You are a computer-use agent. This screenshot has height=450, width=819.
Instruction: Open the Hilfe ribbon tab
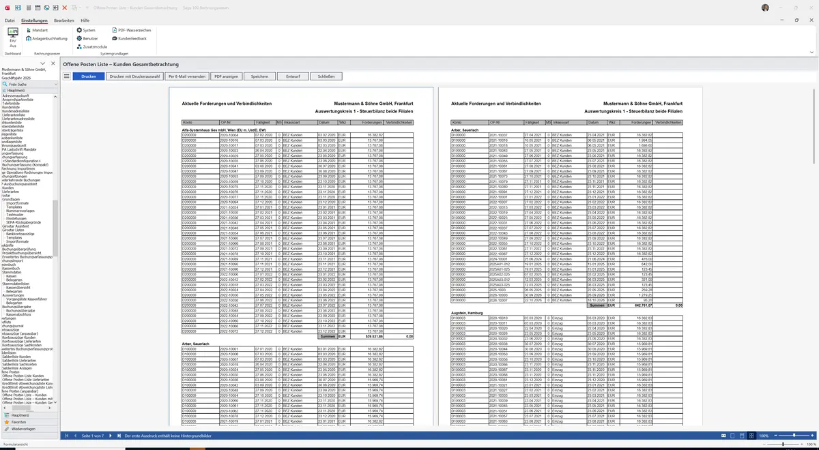click(85, 20)
